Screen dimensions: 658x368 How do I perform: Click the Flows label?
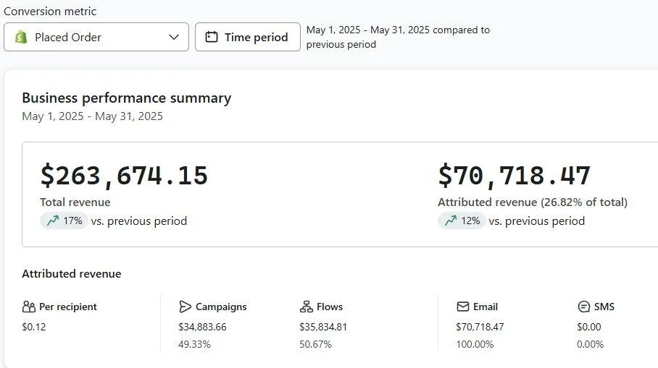click(x=330, y=307)
